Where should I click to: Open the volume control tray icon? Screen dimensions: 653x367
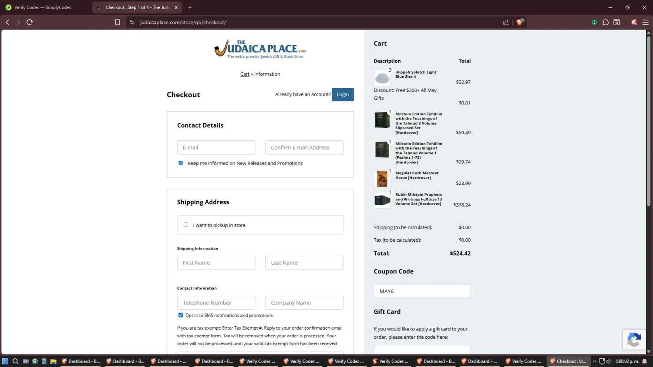(x=609, y=361)
